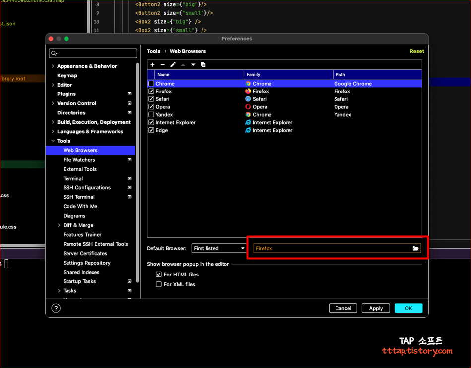The width and height of the screenshot is (471, 368).
Task: Sort by Family column header
Action: (x=288, y=74)
